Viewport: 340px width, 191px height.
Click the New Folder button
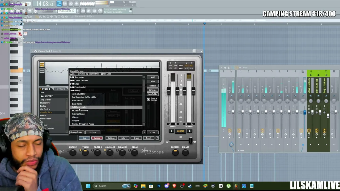(x=153, y=94)
